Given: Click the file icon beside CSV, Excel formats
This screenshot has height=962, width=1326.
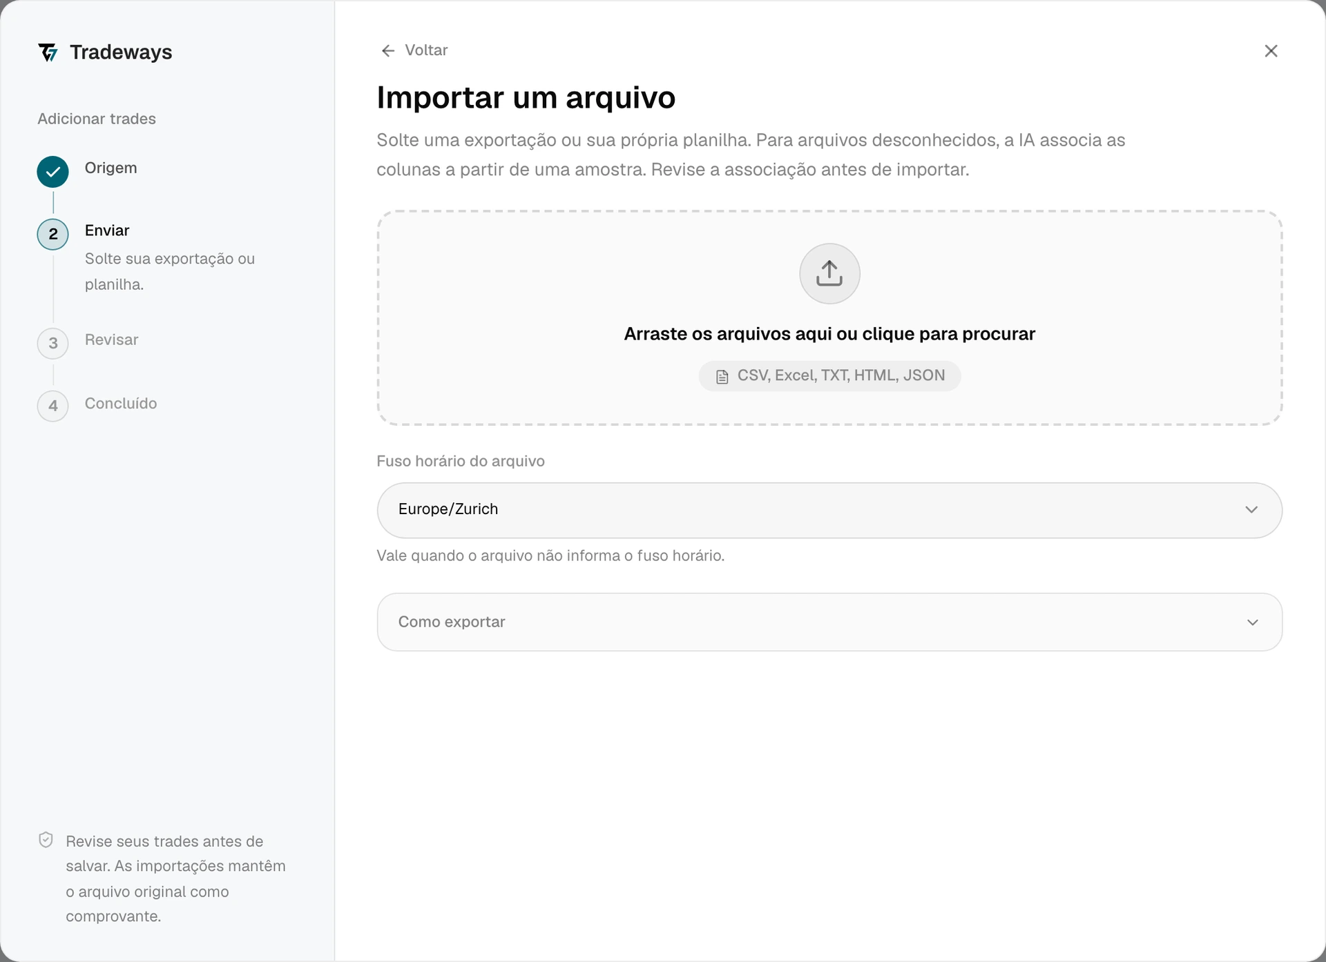Looking at the screenshot, I should (x=722, y=377).
